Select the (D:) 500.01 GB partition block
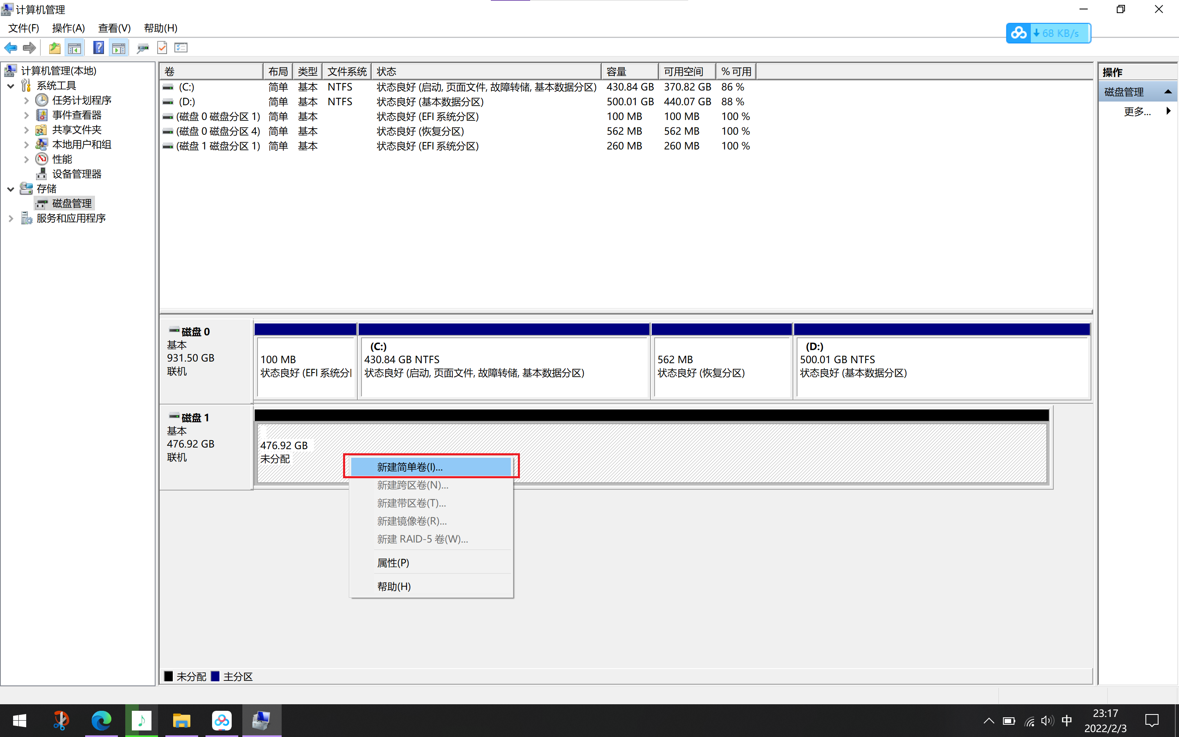The height and width of the screenshot is (737, 1179). (x=941, y=366)
